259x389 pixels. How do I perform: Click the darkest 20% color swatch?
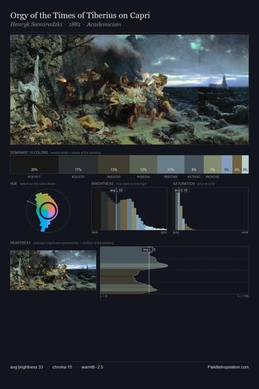[x=34, y=164]
